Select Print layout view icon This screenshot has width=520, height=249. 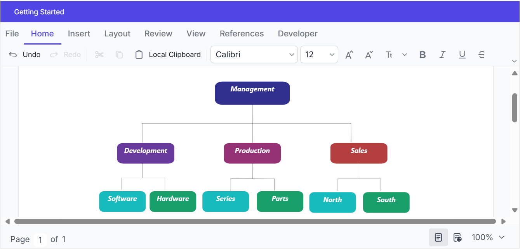point(438,237)
